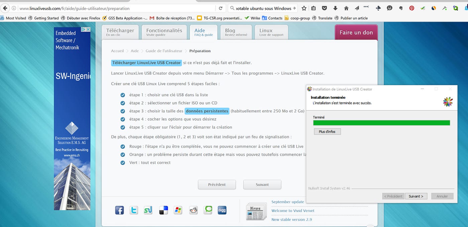
Task: Open the bookmarks list toolbar icon
Action: point(314,8)
